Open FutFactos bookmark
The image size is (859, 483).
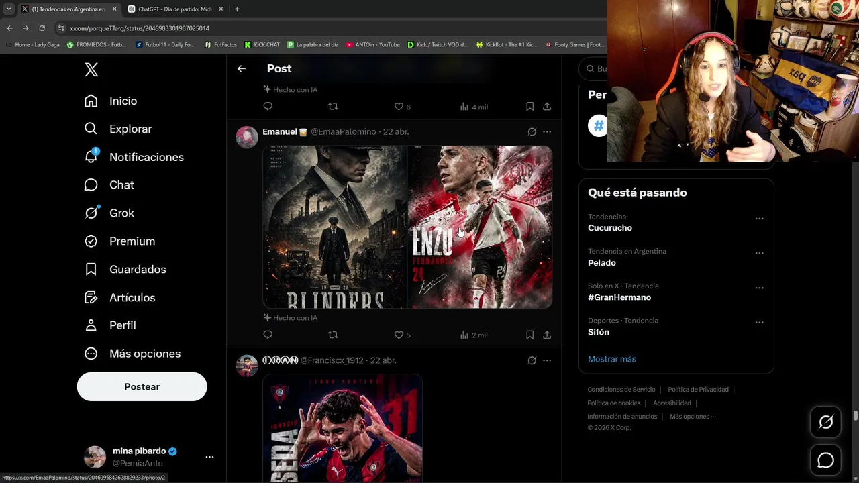click(x=221, y=45)
